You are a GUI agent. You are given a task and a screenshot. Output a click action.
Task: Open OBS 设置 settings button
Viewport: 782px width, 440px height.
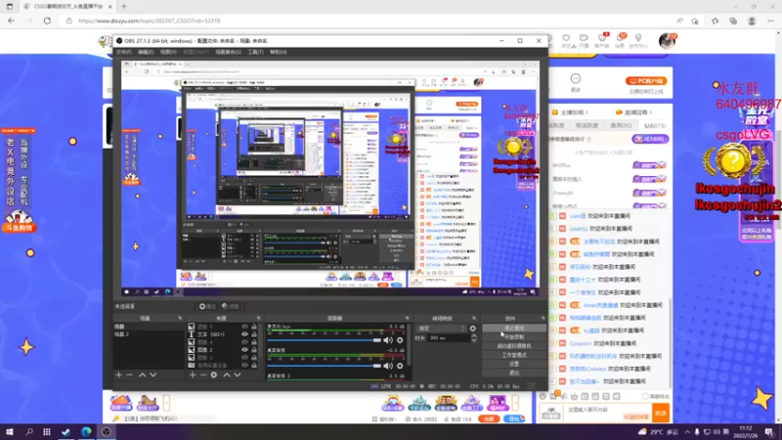click(514, 364)
